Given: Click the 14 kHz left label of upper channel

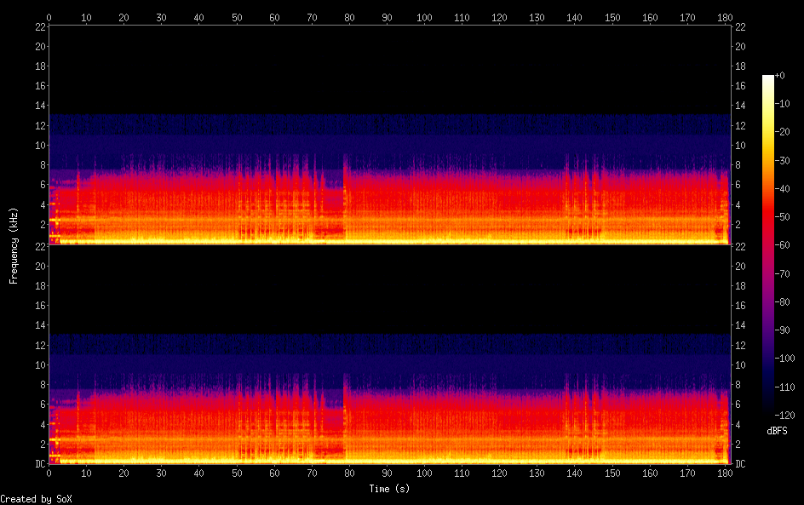Looking at the screenshot, I should [39, 106].
